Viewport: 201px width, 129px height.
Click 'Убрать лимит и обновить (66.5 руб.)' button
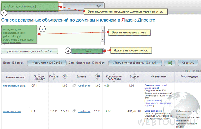[x=135, y=63]
